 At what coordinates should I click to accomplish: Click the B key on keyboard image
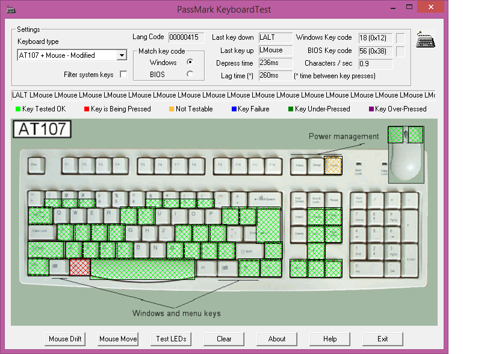point(141,250)
